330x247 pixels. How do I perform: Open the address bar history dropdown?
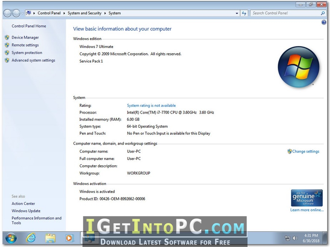[x=237, y=13]
